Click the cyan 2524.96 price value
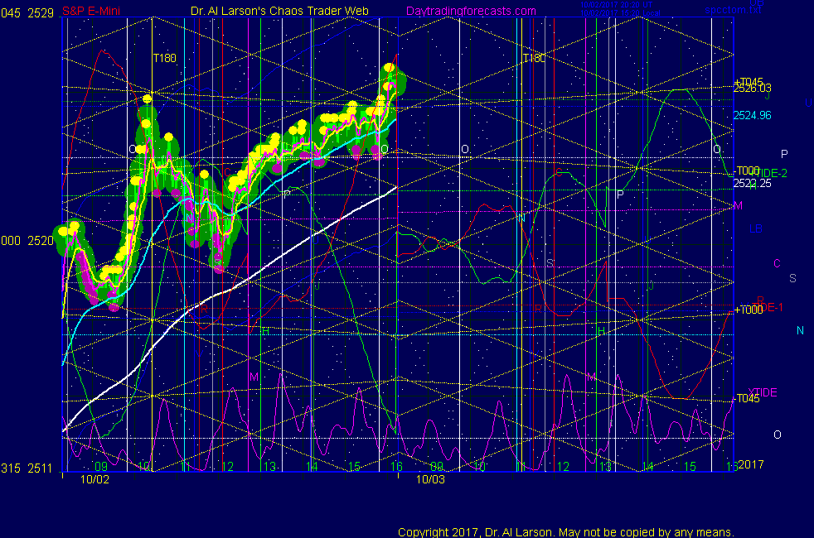814x538 pixels. tap(752, 115)
